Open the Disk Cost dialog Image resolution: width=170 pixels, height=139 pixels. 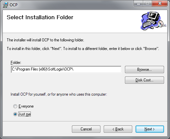144,80
